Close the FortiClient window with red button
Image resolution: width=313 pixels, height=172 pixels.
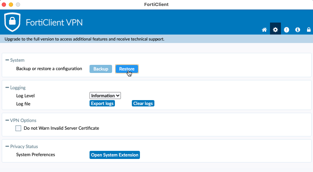pos(4,4)
